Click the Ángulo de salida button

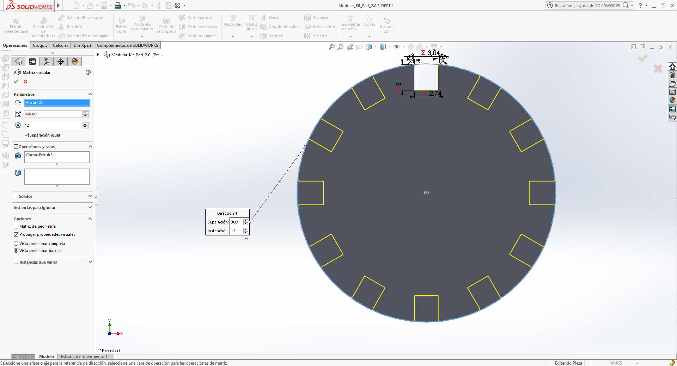click(280, 27)
